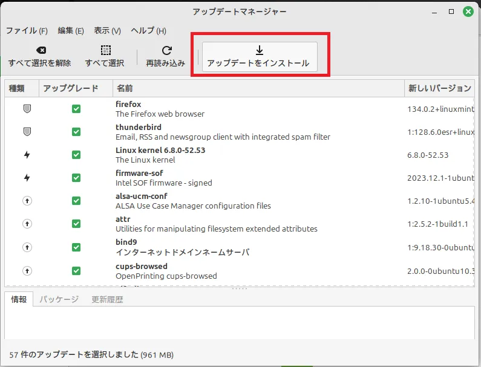This screenshot has height=367, width=481.
Task: Click the shield type icon beside firefox
Action: [27, 109]
